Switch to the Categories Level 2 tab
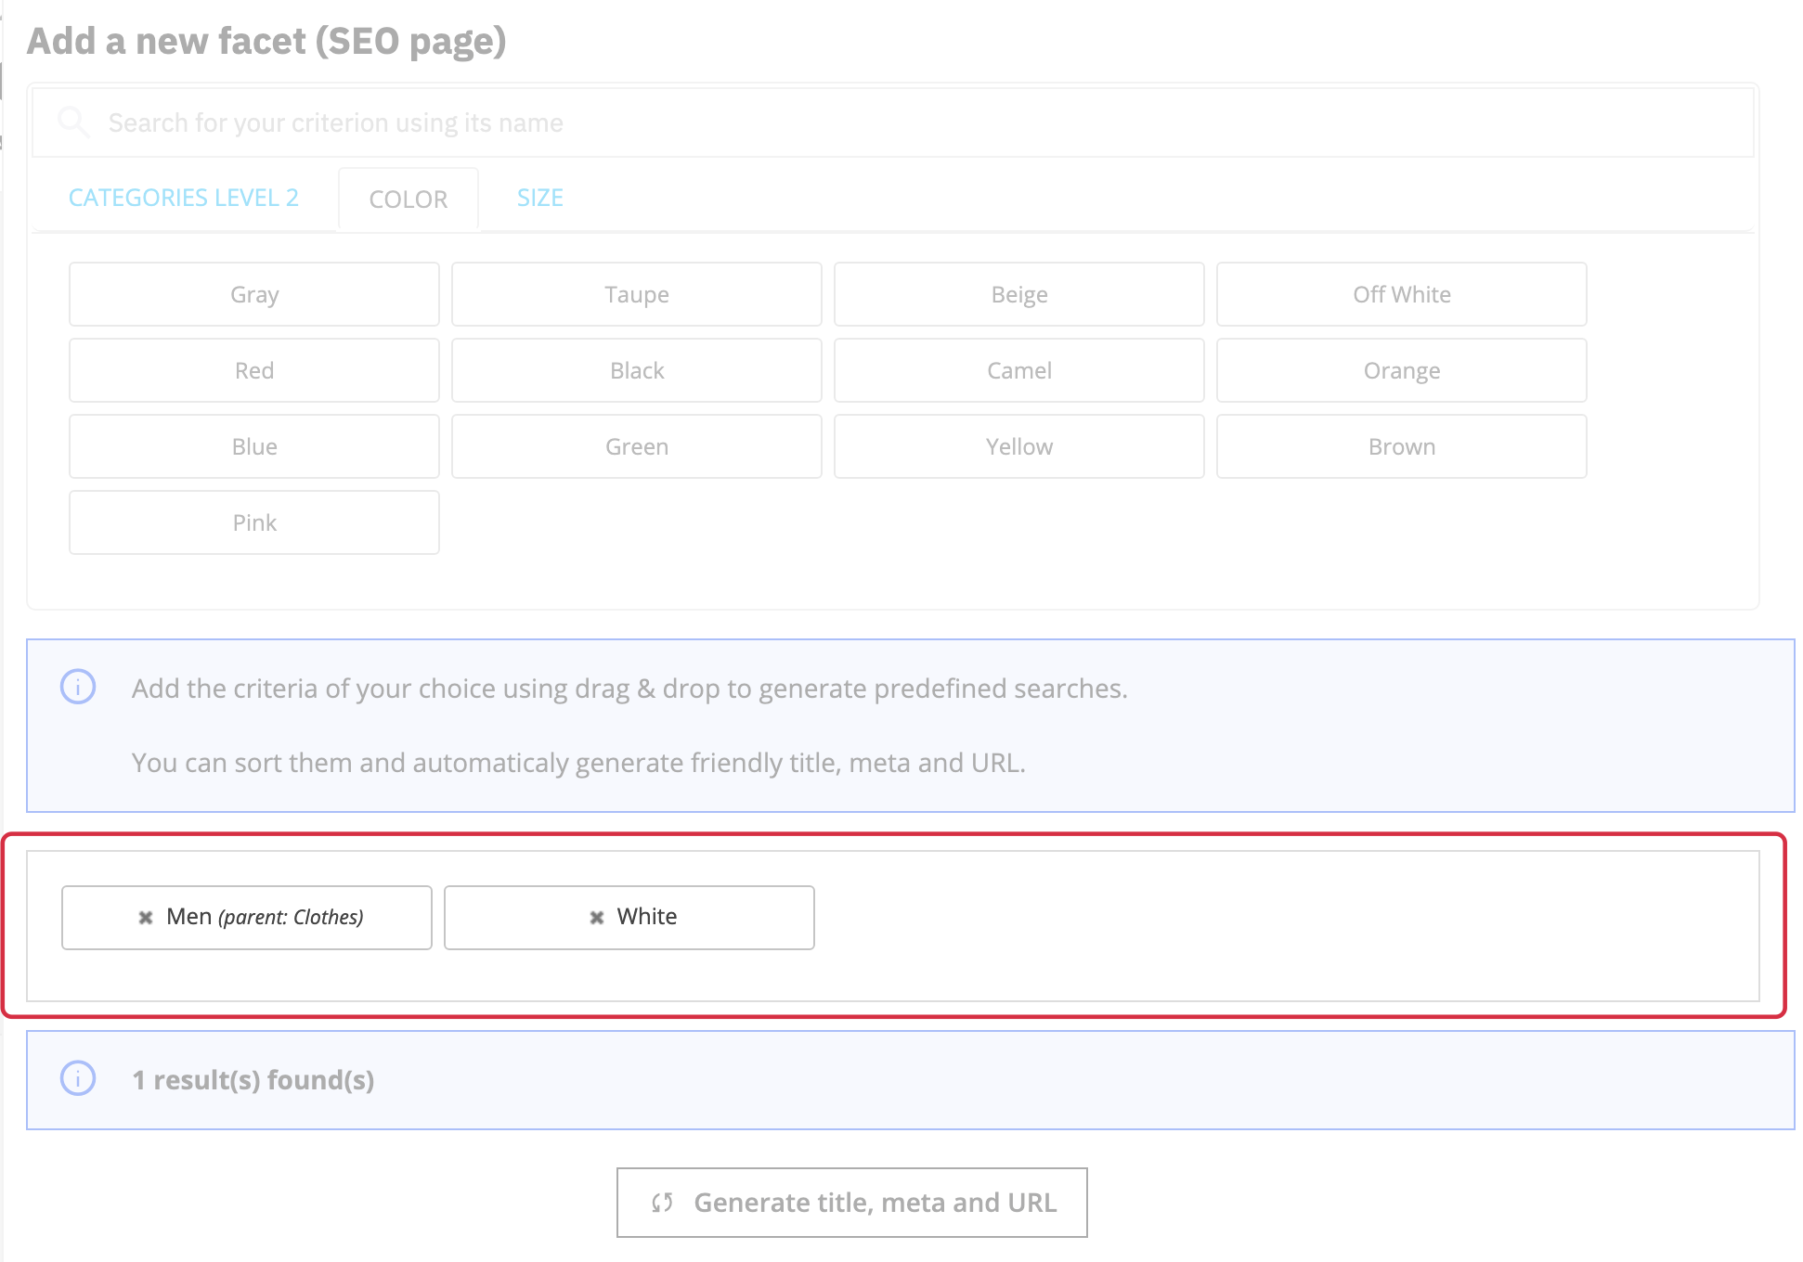The width and height of the screenshot is (1803, 1262). coord(184,198)
